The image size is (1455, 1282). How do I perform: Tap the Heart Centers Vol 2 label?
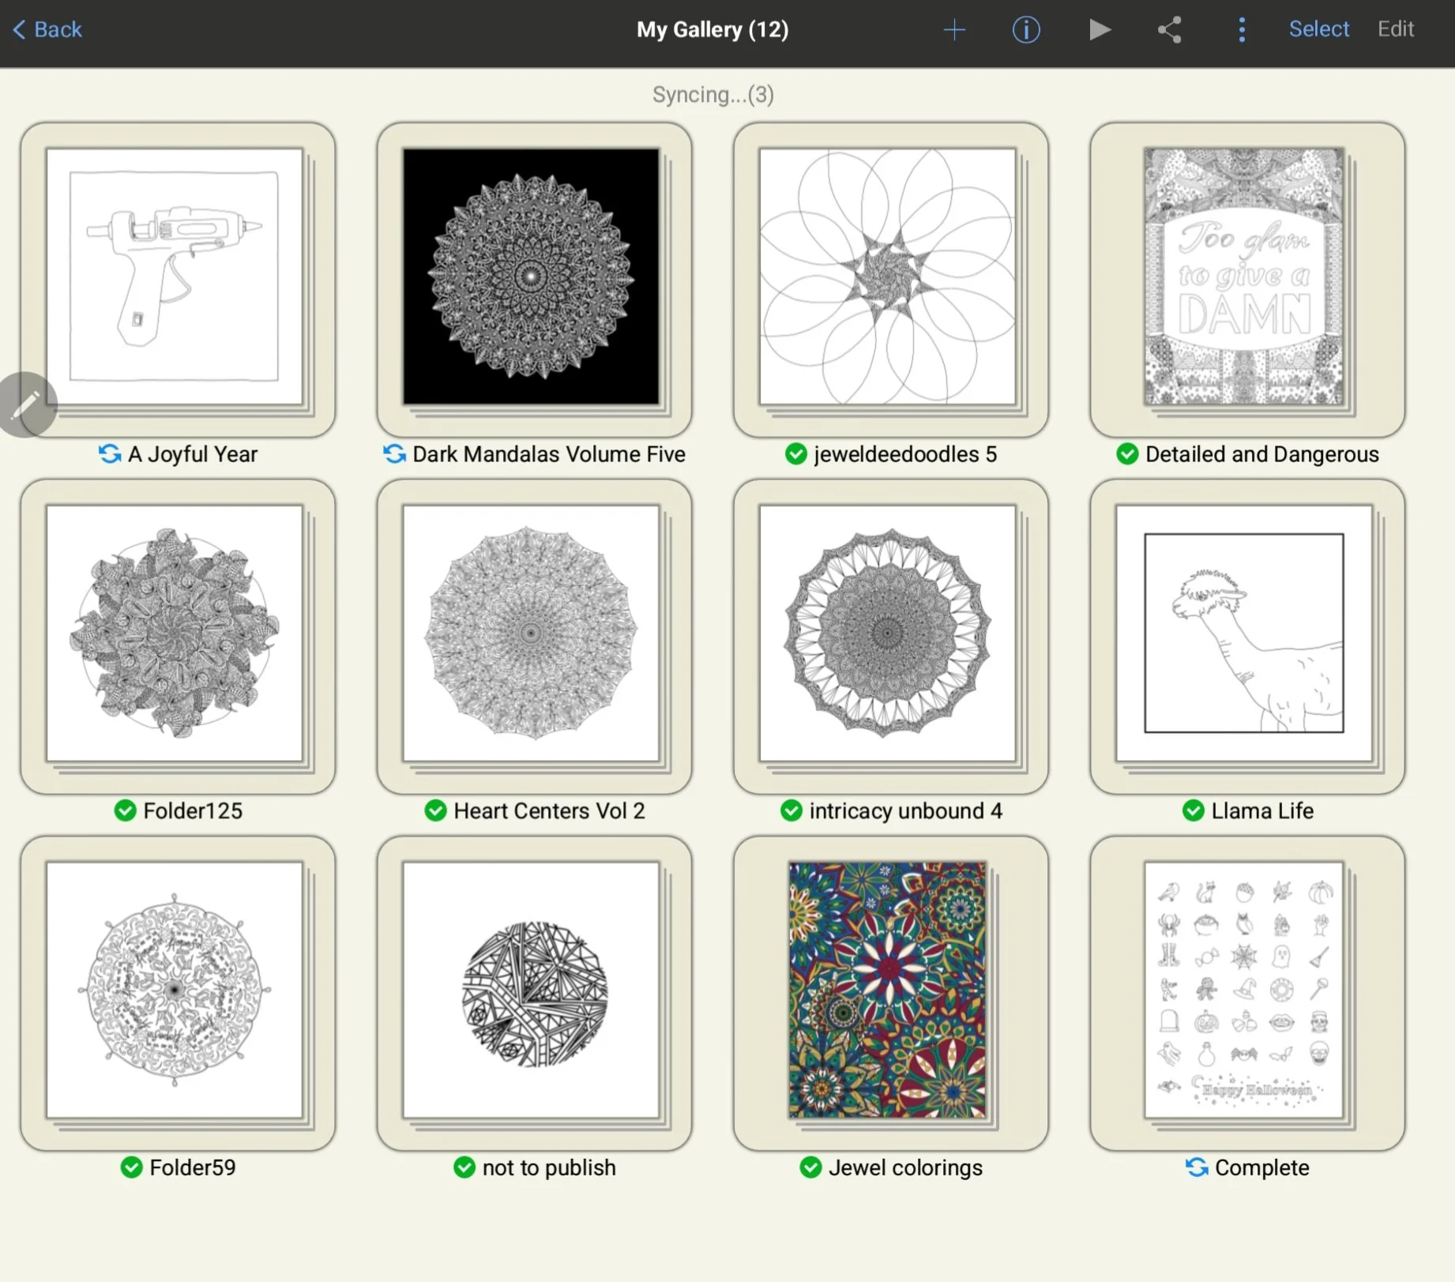click(x=549, y=810)
